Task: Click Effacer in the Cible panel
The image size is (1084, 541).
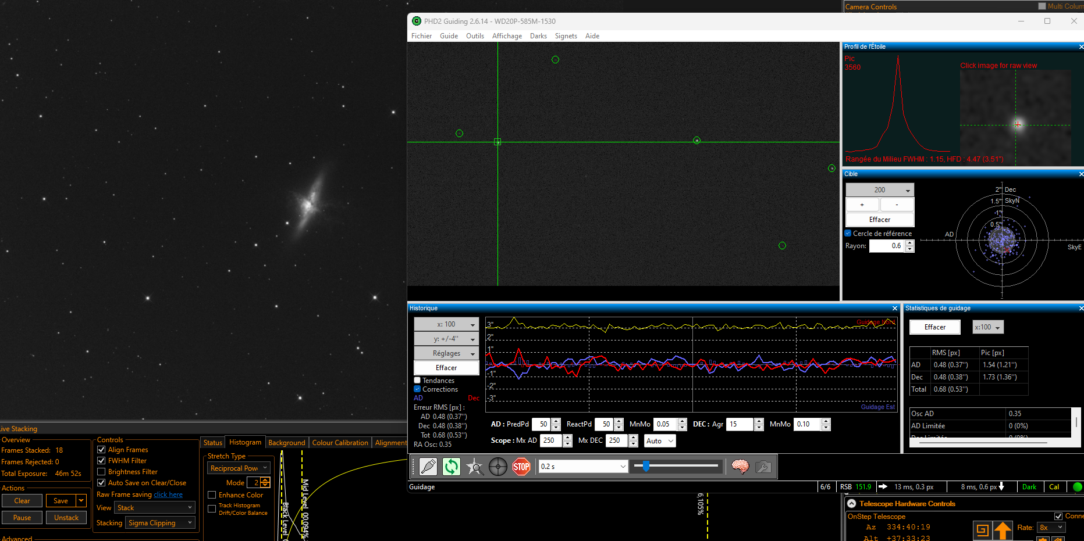Action: (880, 220)
